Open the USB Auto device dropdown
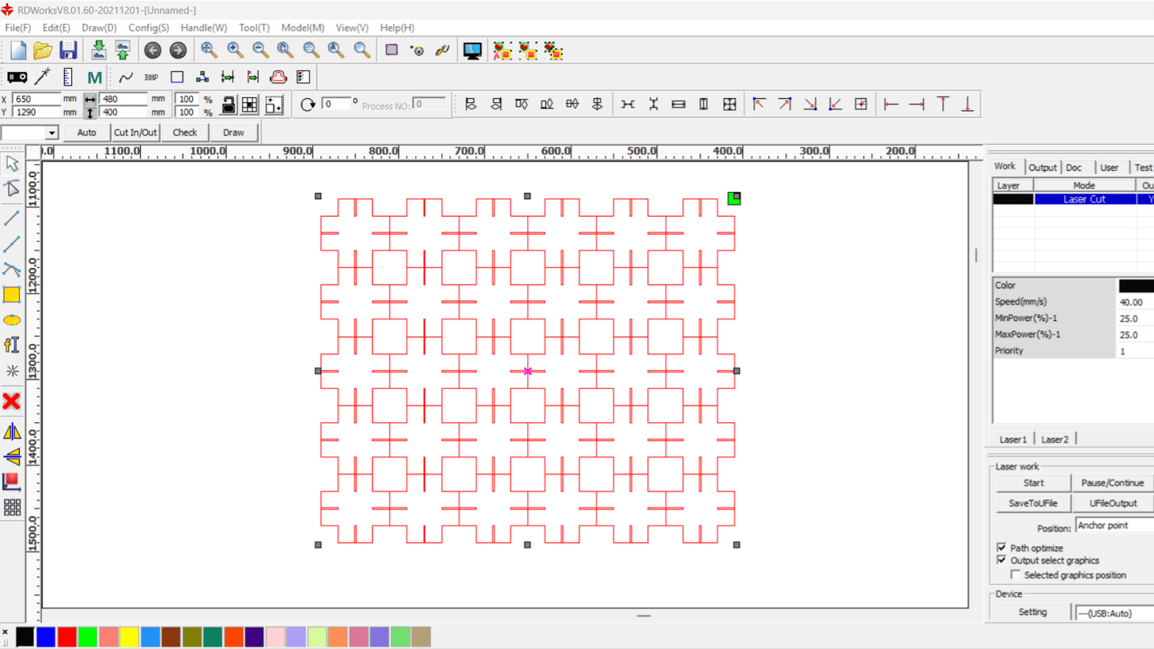Image resolution: width=1154 pixels, height=649 pixels. pos(1114,613)
